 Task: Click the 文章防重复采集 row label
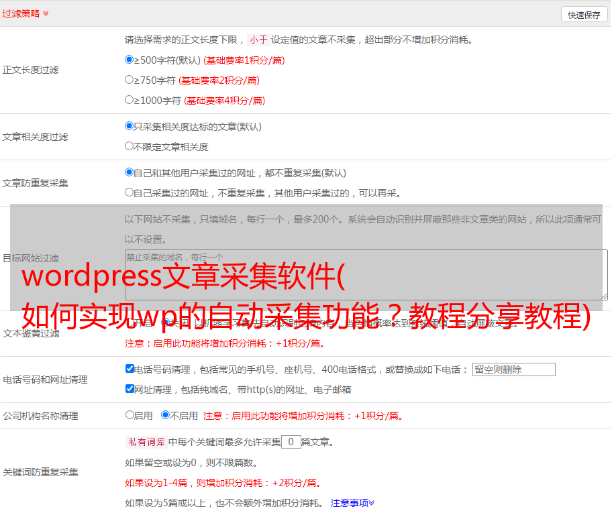coord(36,183)
